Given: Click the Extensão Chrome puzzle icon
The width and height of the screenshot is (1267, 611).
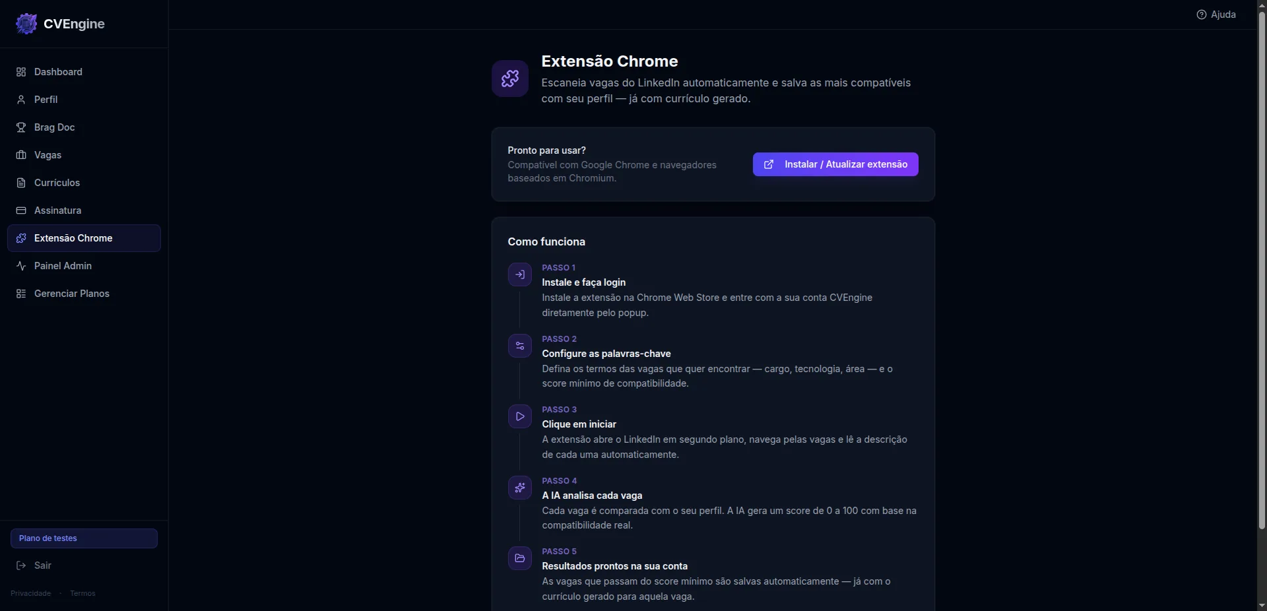Looking at the screenshot, I should click(x=21, y=238).
